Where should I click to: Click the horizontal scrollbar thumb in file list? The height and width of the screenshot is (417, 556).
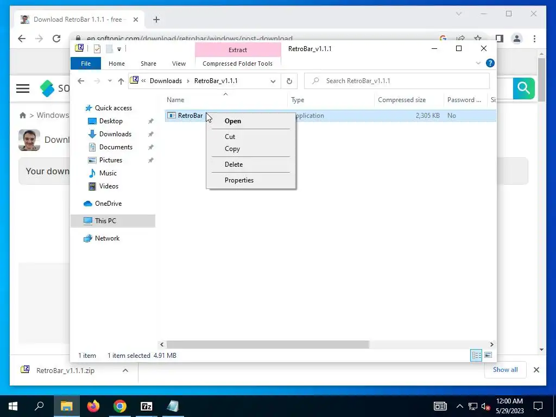[268, 344]
